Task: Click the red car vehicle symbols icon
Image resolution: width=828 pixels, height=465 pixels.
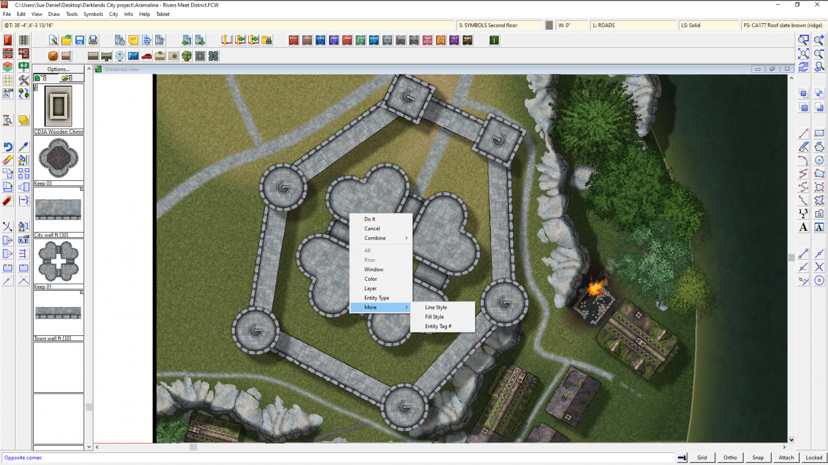Action: click(146, 56)
